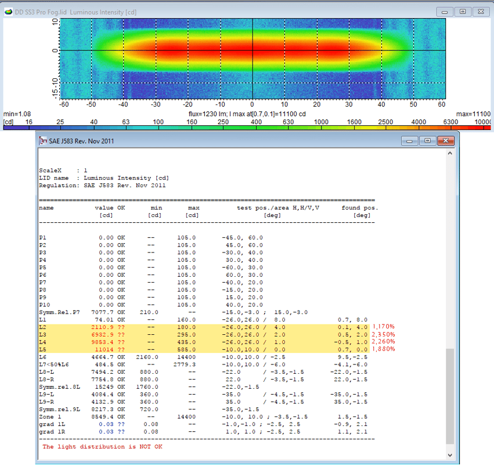494x466 pixels.
Task: Maximize the Luminous Intensity plot window
Action: [463, 12]
